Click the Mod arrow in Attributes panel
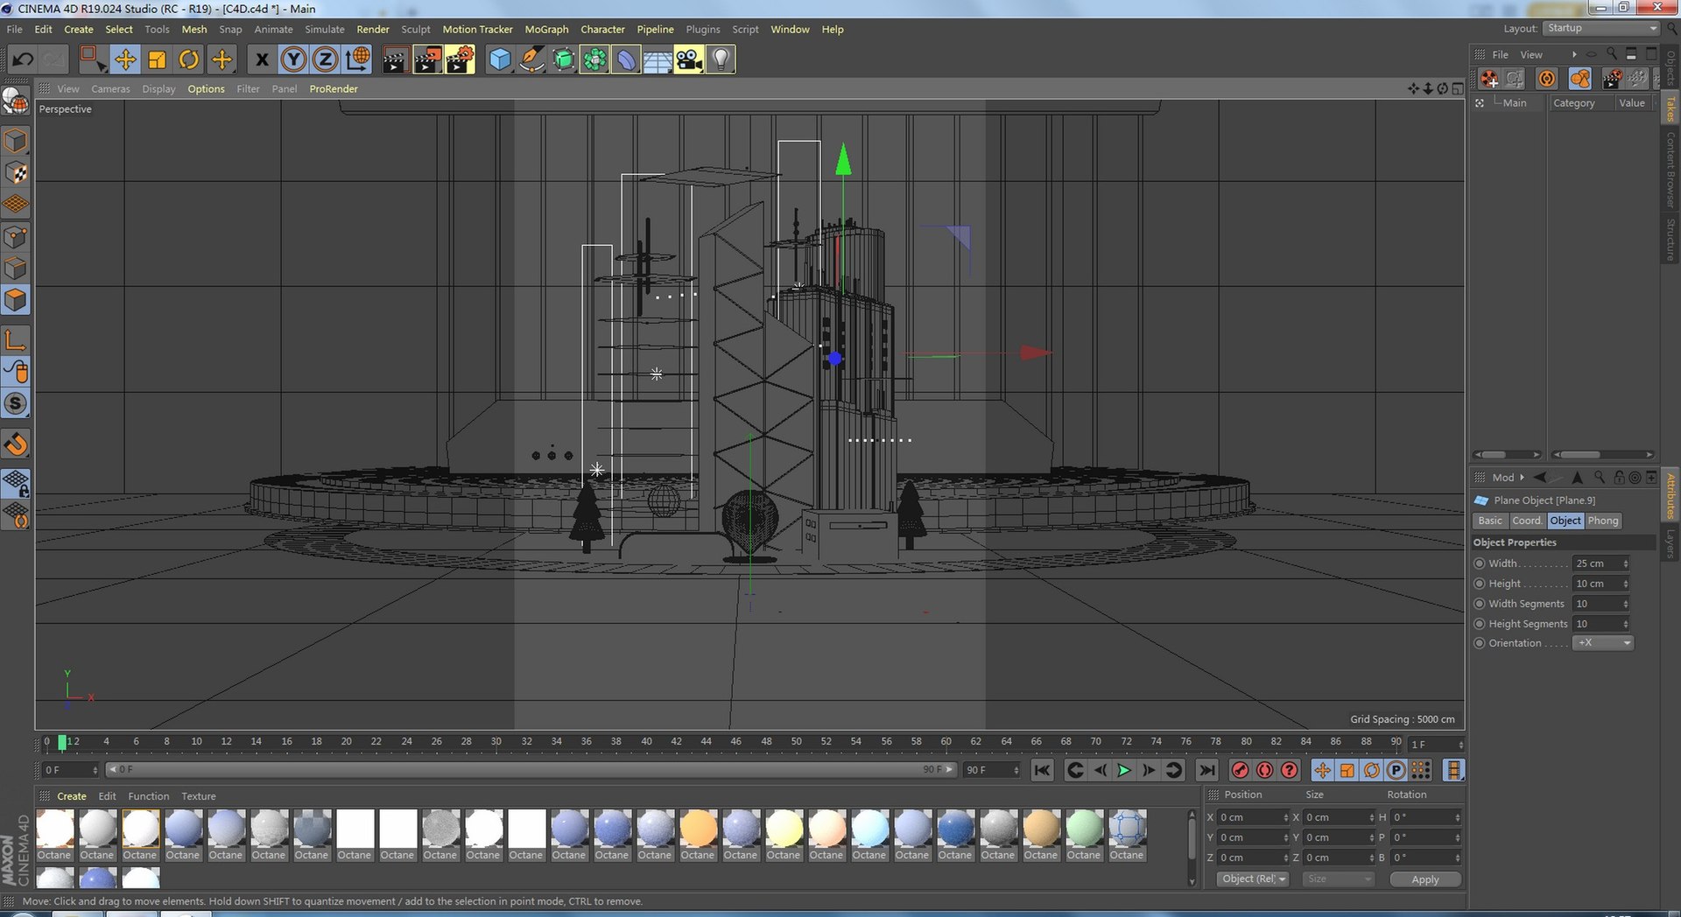Screen dimensions: 1681x917 tap(1523, 478)
